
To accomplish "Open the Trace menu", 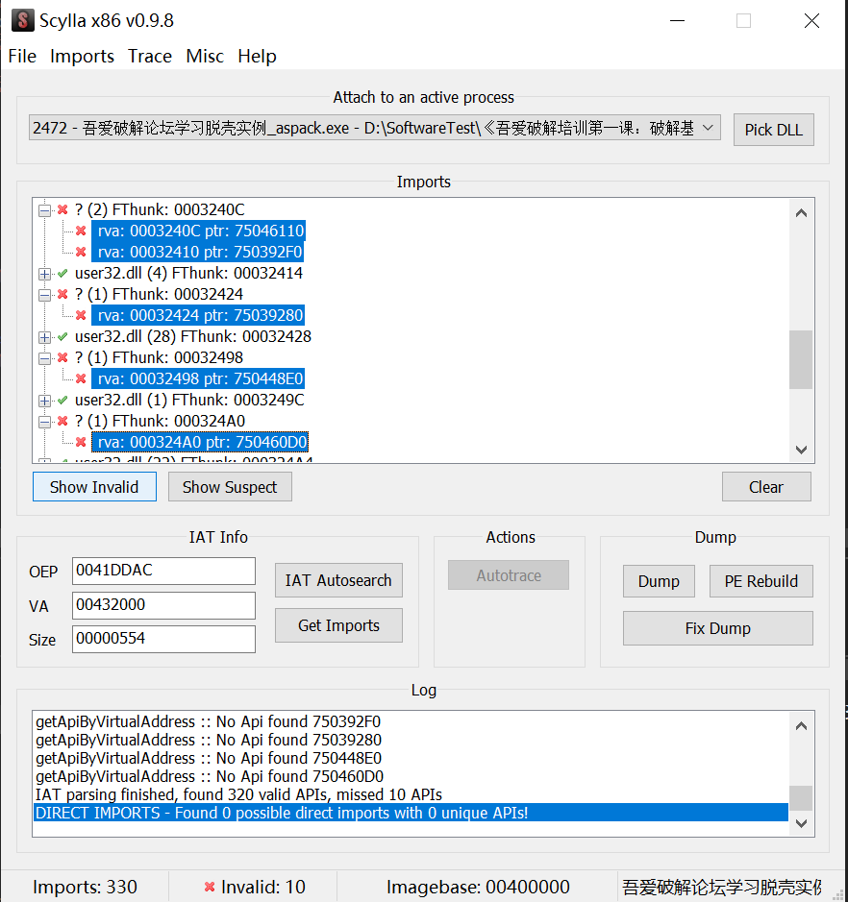I will (x=150, y=57).
